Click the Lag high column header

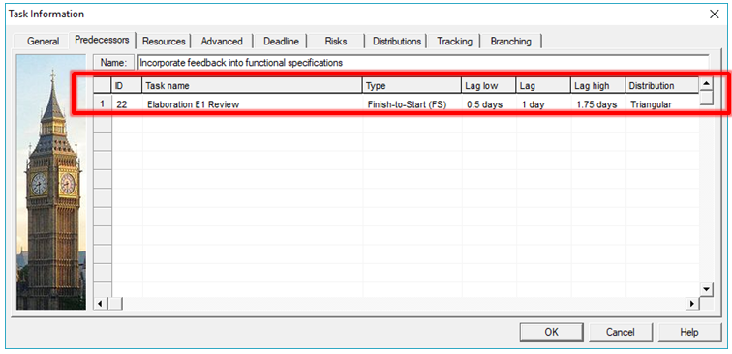[598, 86]
